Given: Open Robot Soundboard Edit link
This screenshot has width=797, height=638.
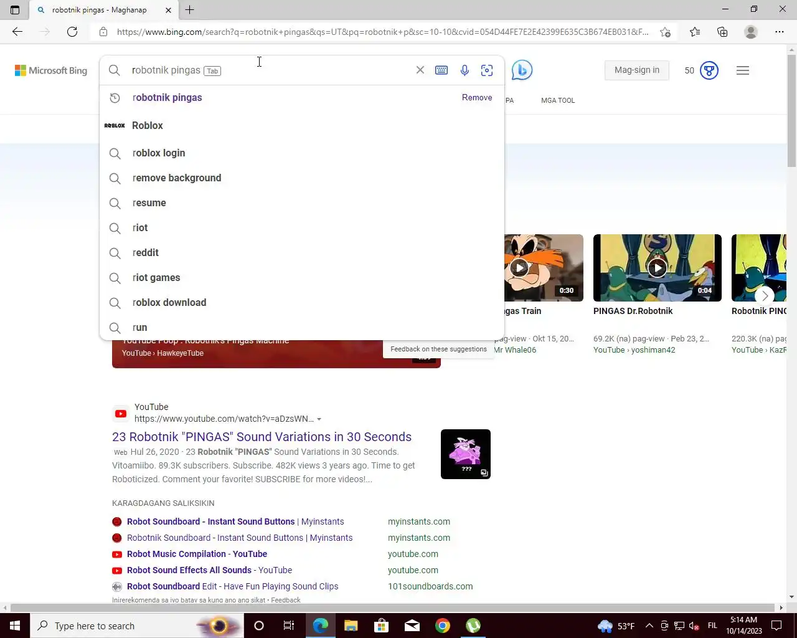Looking at the screenshot, I should pyautogui.click(x=232, y=586).
